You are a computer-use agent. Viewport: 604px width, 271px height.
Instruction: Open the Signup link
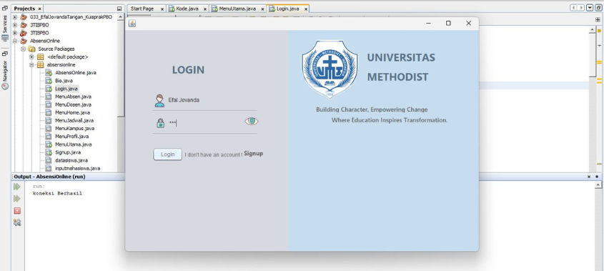[254, 154]
